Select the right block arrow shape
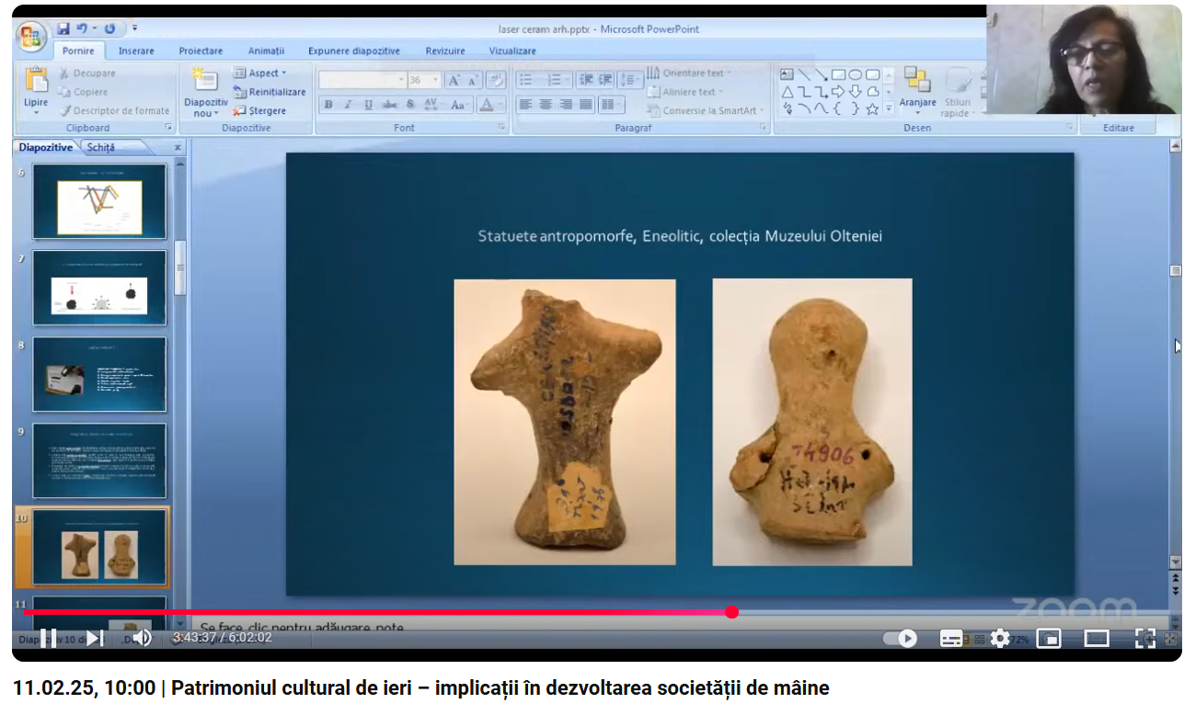The width and height of the screenshot is (1184, 704). click(838, 91)
